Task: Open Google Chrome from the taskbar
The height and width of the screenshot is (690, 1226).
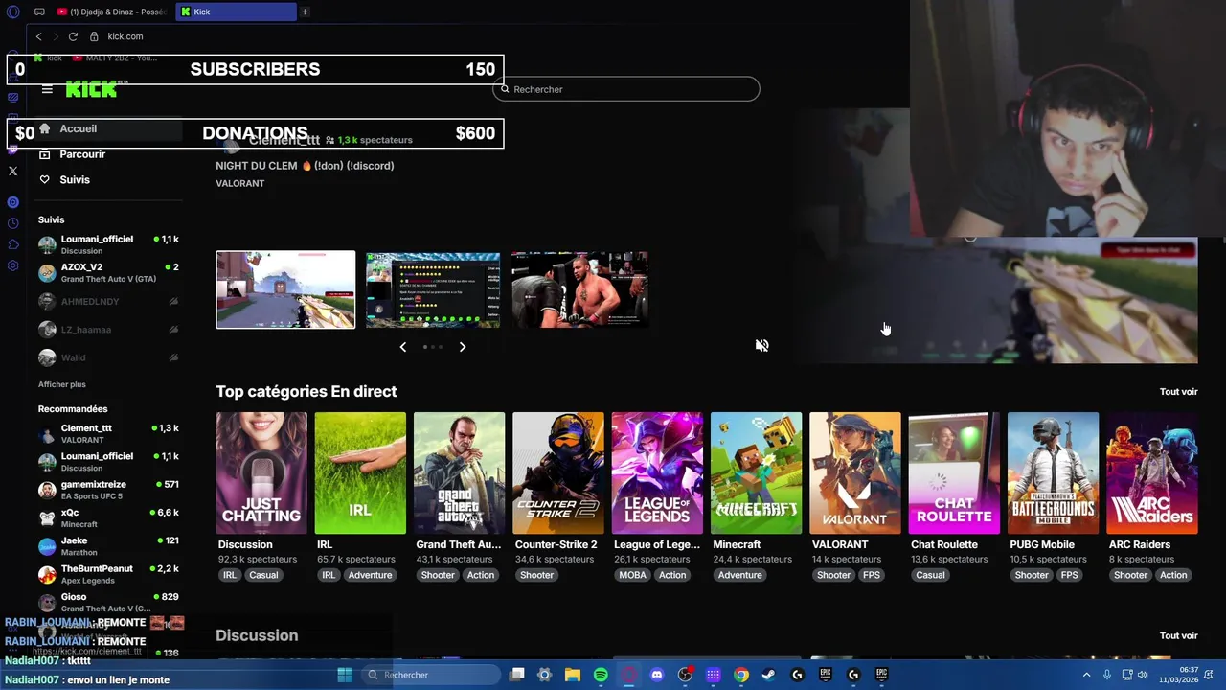Action: pos(741,675)
